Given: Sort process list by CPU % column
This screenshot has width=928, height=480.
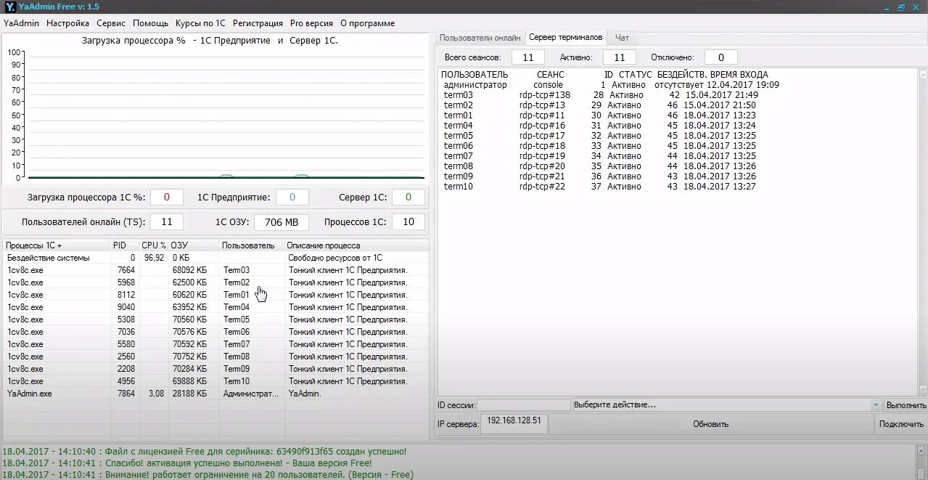Looking at the screenshot, I should [x=154, y=245].
